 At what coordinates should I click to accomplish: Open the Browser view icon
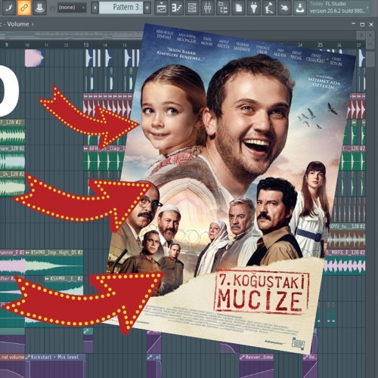tap(223, 8)
